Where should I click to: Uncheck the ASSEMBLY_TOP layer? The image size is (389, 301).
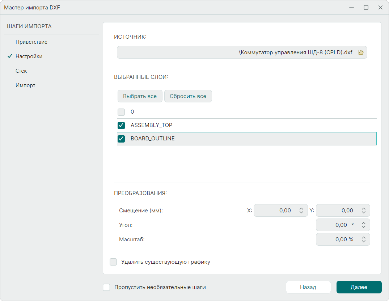121,126
